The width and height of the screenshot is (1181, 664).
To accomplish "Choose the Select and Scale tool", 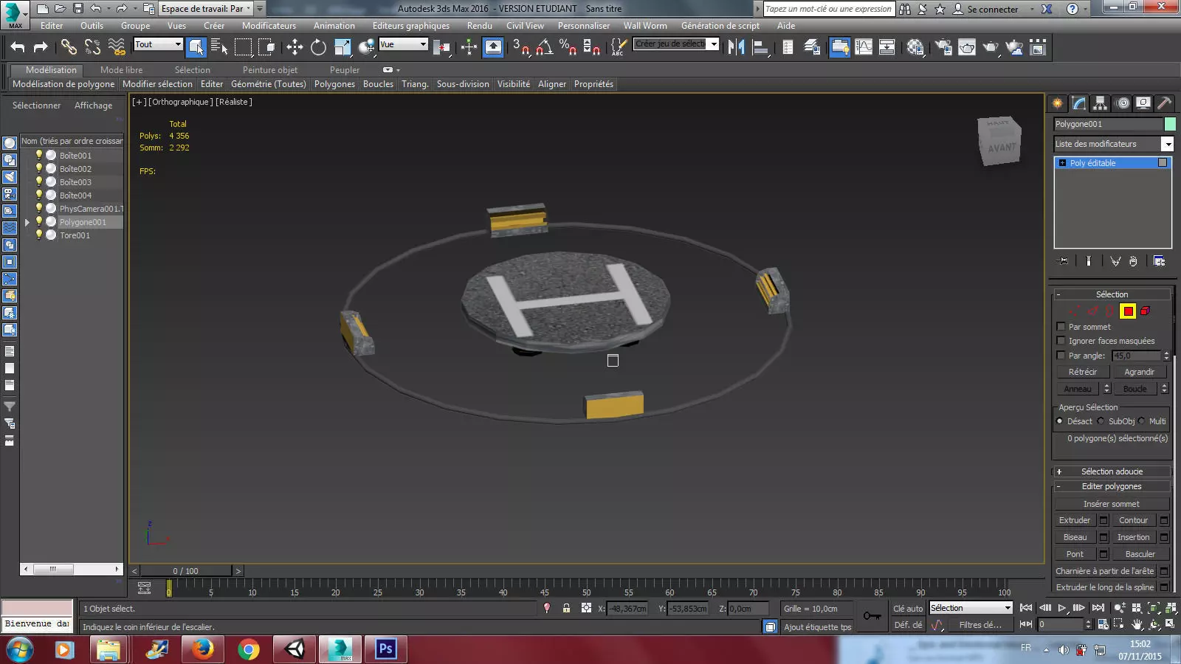I will pos(342,47).
